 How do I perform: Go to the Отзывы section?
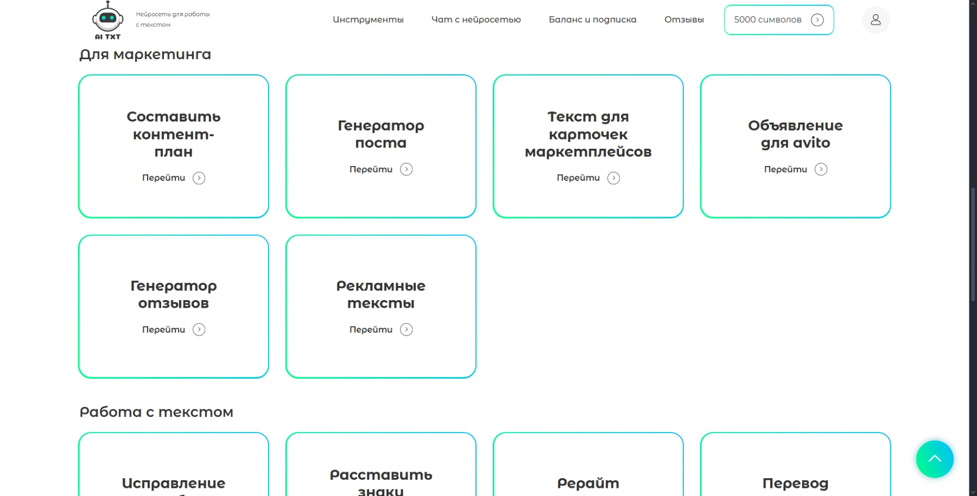click(683, 20)
